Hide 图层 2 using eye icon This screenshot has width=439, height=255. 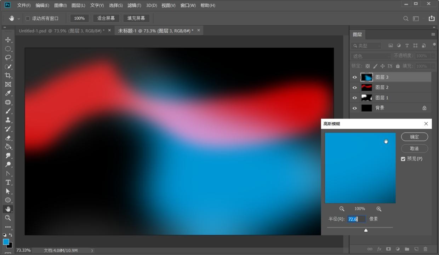click(354, 87)
